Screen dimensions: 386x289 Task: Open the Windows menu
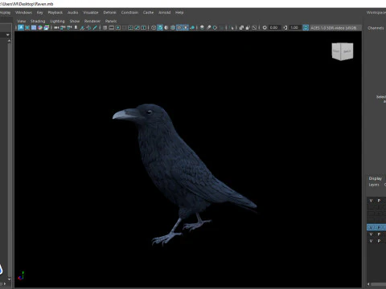(x=23, y=12)
